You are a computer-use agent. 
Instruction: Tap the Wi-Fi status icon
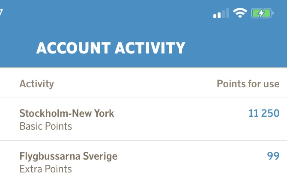pyautogui.click(x=240, y=13)
